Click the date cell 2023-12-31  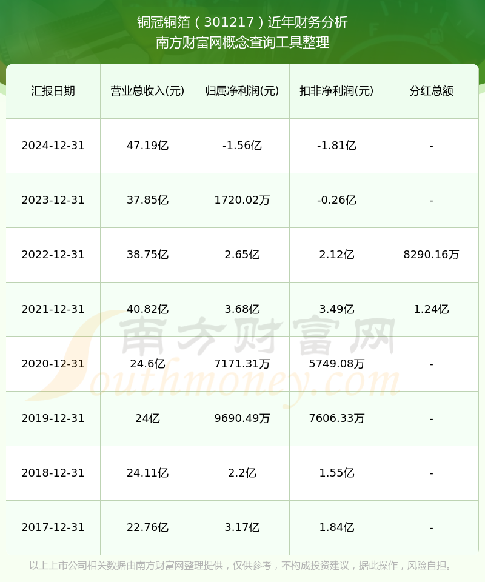(53, 200)
